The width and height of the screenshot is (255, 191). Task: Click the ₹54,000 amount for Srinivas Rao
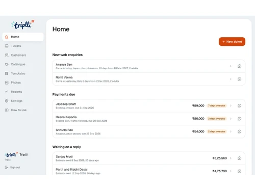click(x=198, y=131)
